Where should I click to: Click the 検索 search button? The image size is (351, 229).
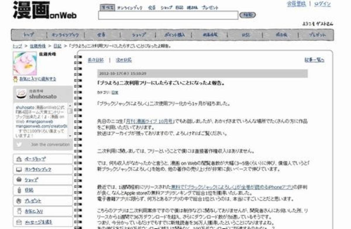(x=247, y=15)
